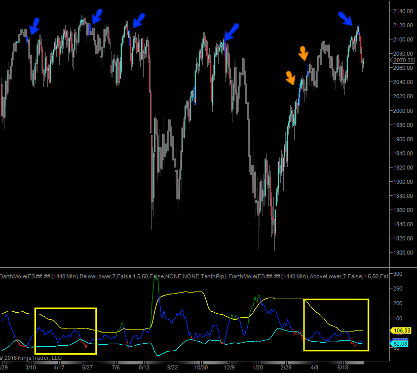This screenshot has height=373, width=417.
Task: Select the 1820.00 price axis value
Action: (403, 238)
